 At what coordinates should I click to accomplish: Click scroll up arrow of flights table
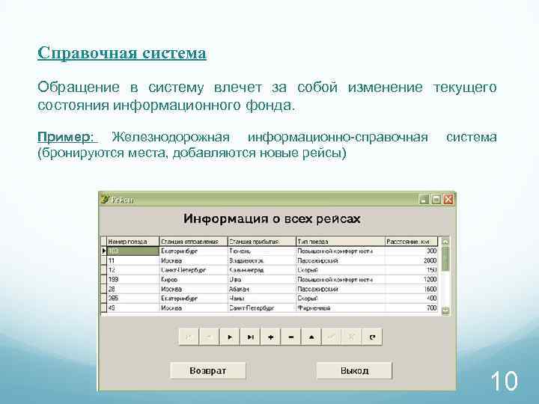click(x=445, y=242)
